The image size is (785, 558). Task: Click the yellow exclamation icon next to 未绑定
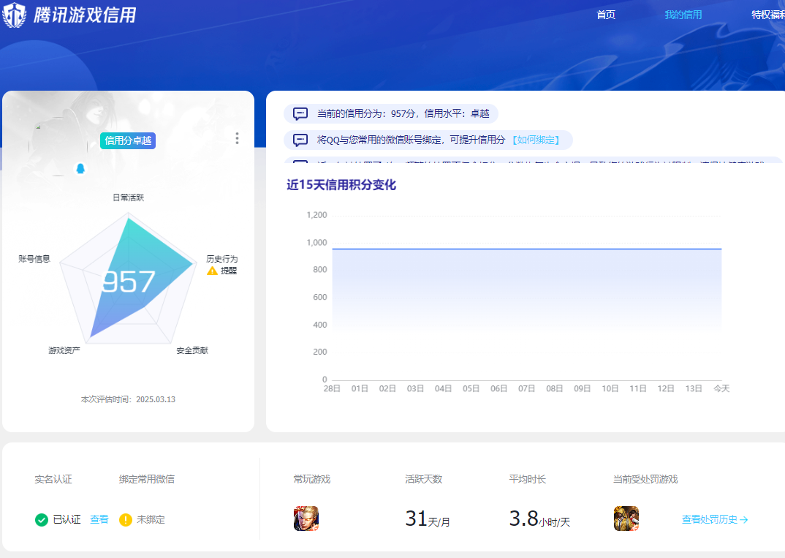pyautogui.click(x=125, y=520)
